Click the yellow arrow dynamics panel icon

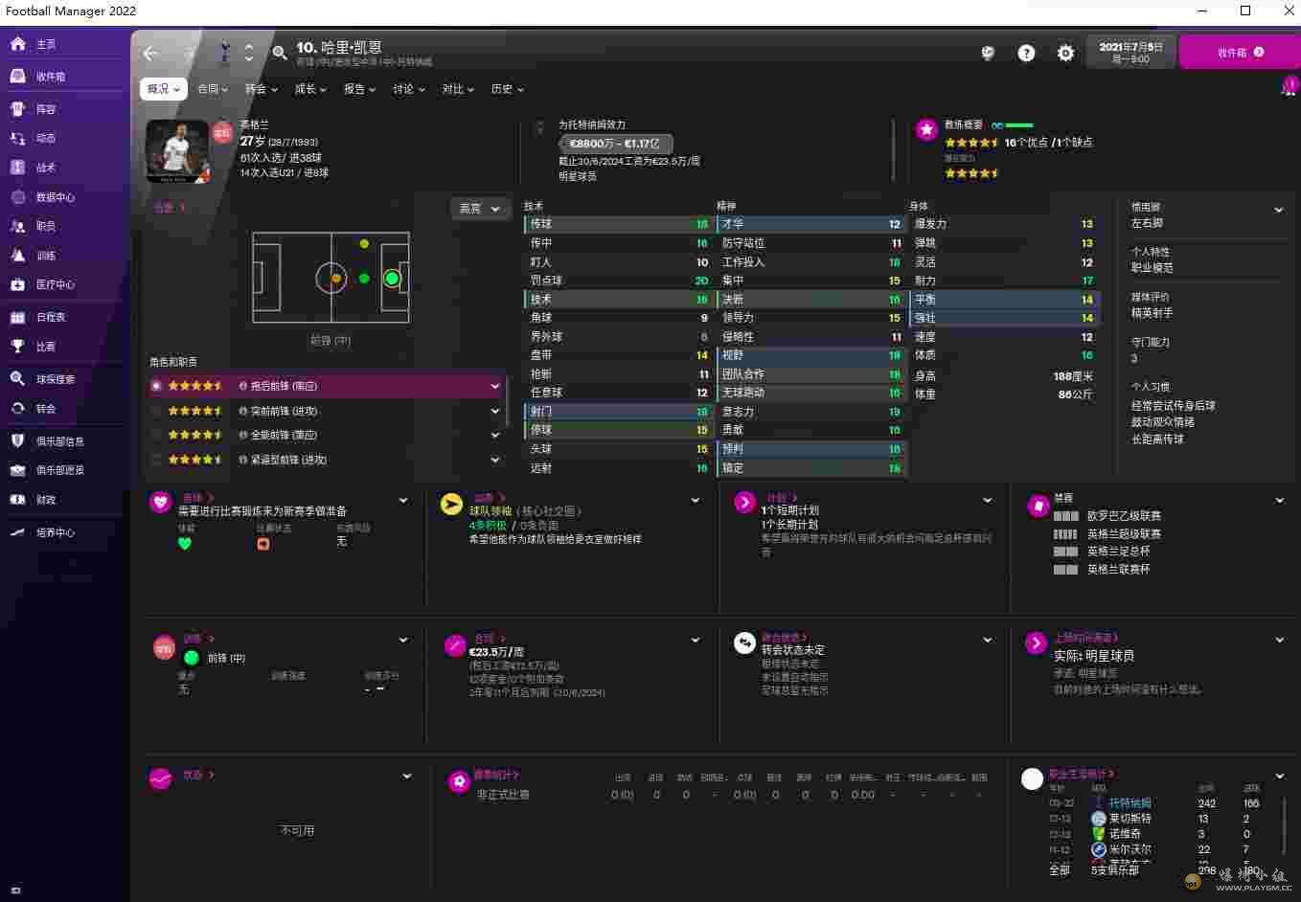pos(451,504)
